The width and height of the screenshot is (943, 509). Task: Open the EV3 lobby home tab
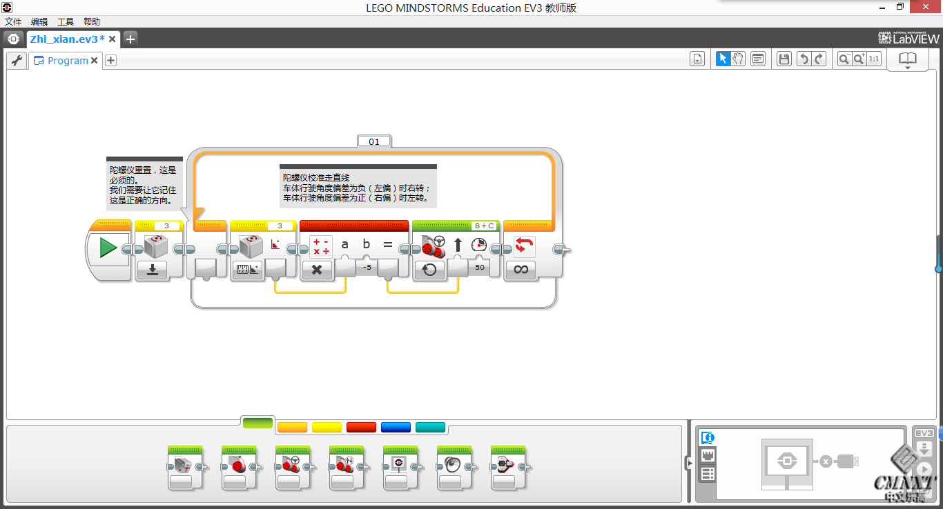click(x=14, y=39)
